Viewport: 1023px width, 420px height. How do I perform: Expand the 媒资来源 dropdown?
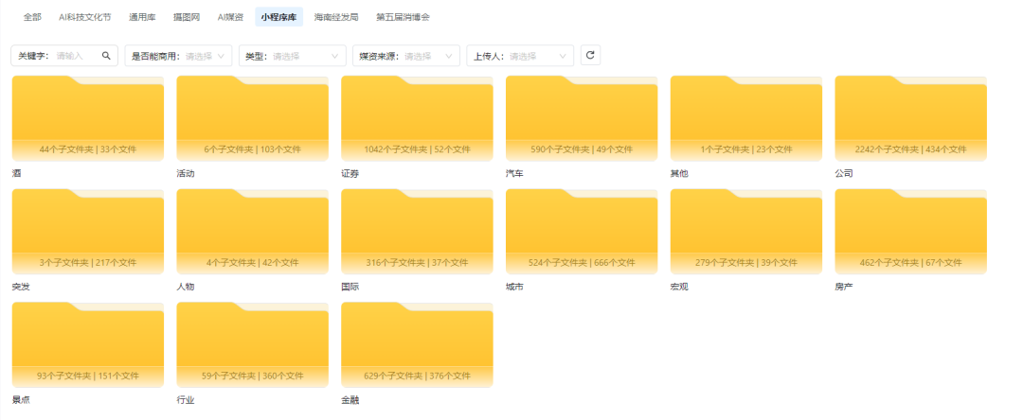pos(405,56)
